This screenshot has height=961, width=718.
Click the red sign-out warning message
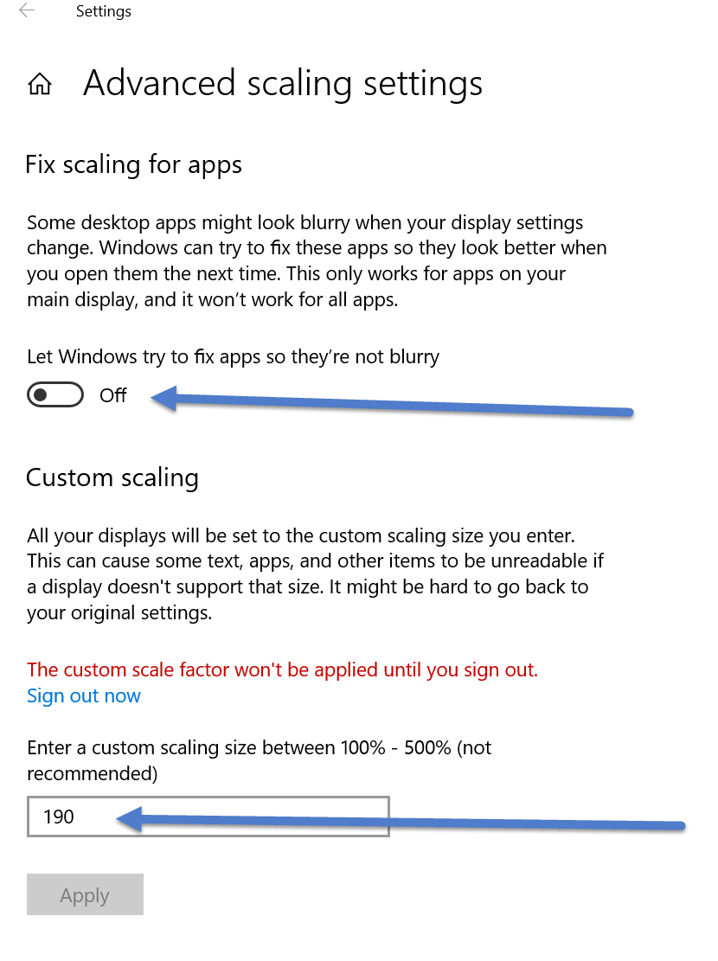click(x=282, y=669)
